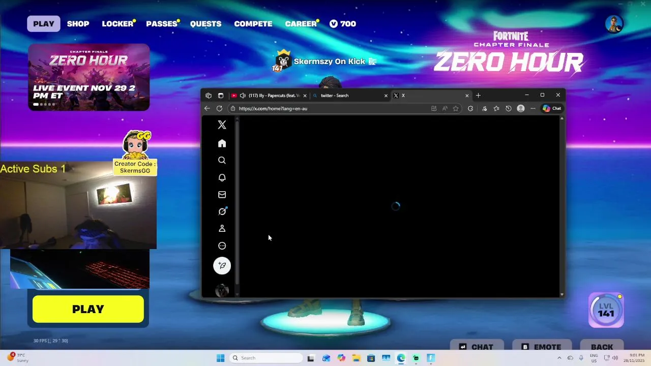Image resolution: width=651 pixels, height=366 pixels.
Task: Open Edge extensions puzzle icon
Action: (x=470, y=108)
